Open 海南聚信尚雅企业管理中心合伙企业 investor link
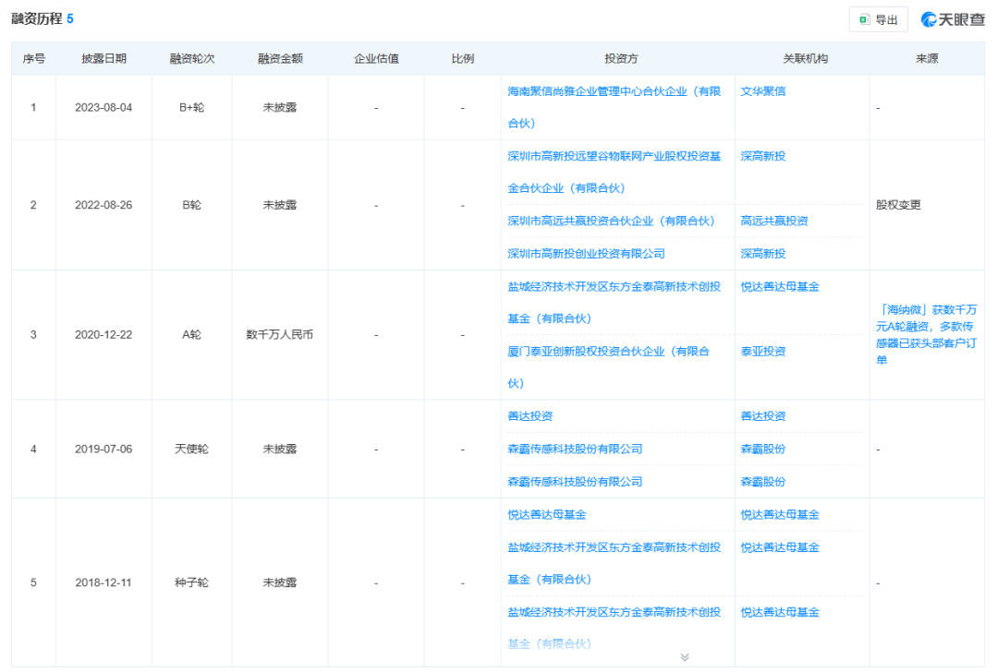The image size is (998, 672). [615, 107]
